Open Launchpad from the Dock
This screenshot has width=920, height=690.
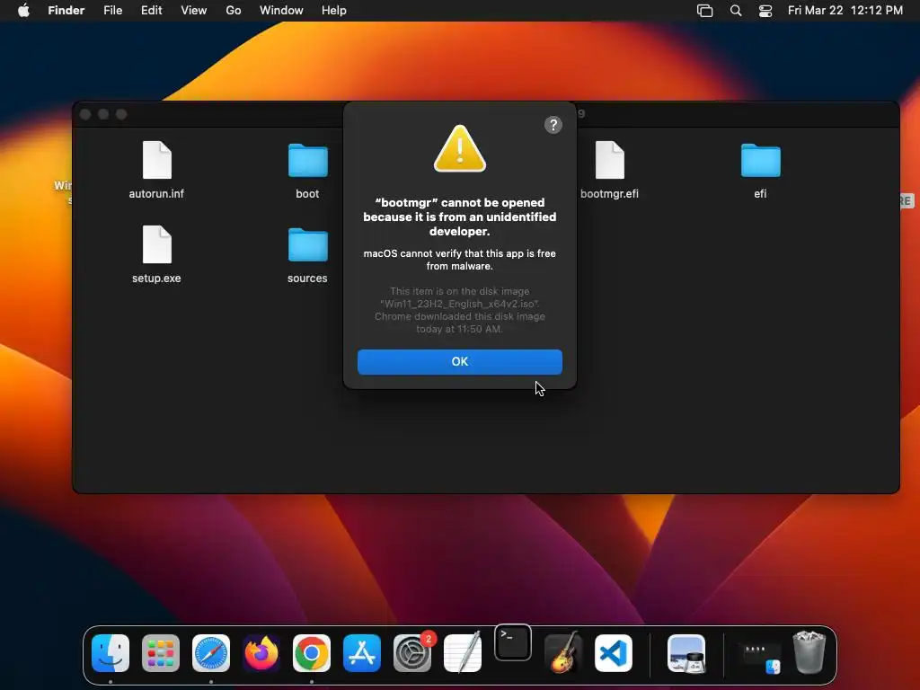161,652
